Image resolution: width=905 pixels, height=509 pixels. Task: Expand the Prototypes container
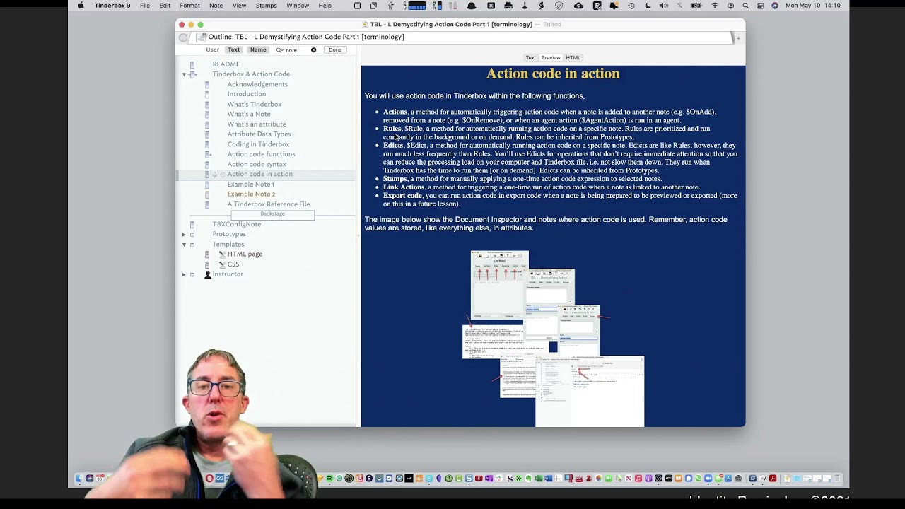point(184,235)
